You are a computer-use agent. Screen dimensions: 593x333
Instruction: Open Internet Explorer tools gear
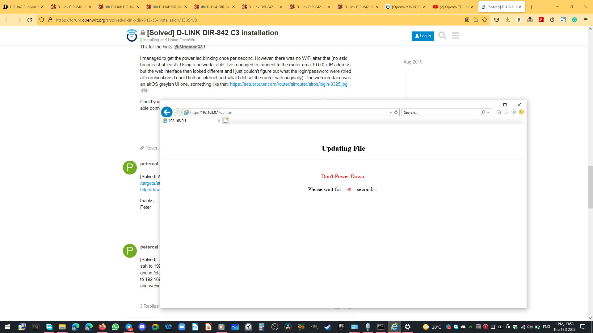pos(514,112)
